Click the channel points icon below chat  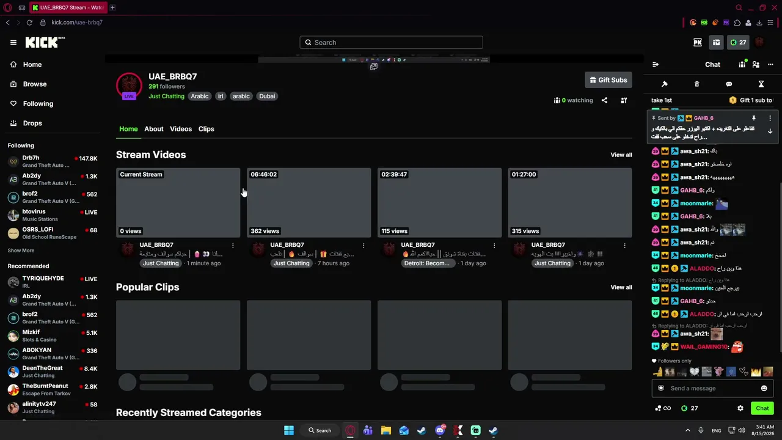coord(662,408)
